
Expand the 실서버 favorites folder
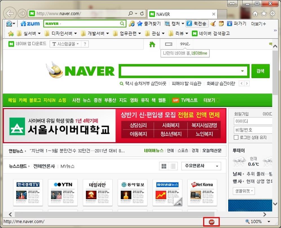point(29,33)
